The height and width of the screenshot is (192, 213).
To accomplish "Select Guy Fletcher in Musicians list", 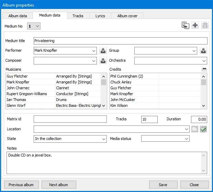I will (x=17, y=76).
